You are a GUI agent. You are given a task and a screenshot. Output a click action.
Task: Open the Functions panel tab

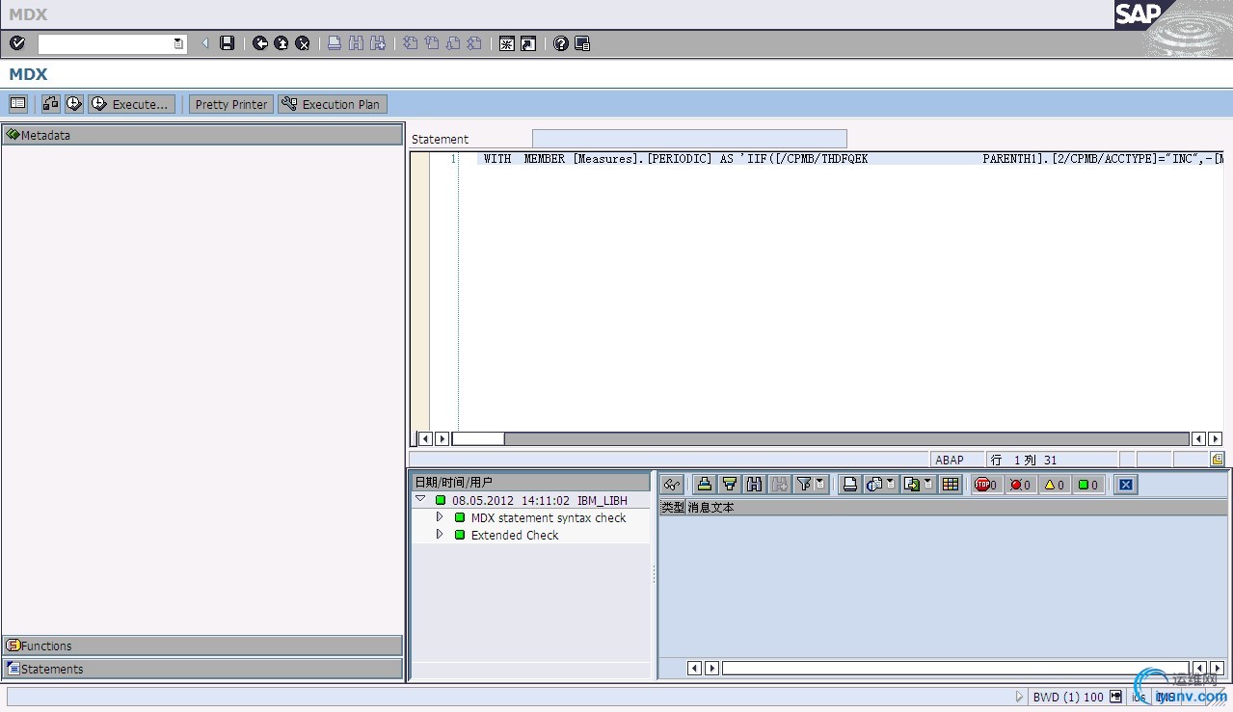tap(202, 646)
